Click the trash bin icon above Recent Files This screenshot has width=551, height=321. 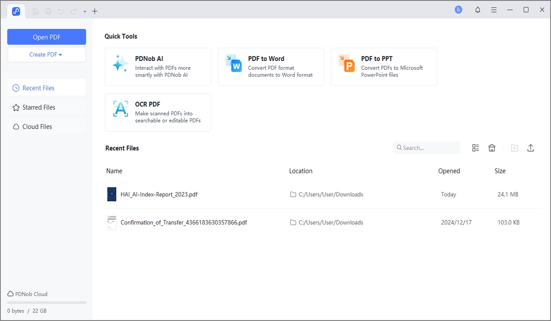pos(492,148)
